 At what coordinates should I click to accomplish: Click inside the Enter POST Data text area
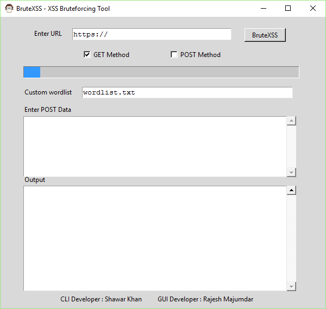click(x=155, y=147)
